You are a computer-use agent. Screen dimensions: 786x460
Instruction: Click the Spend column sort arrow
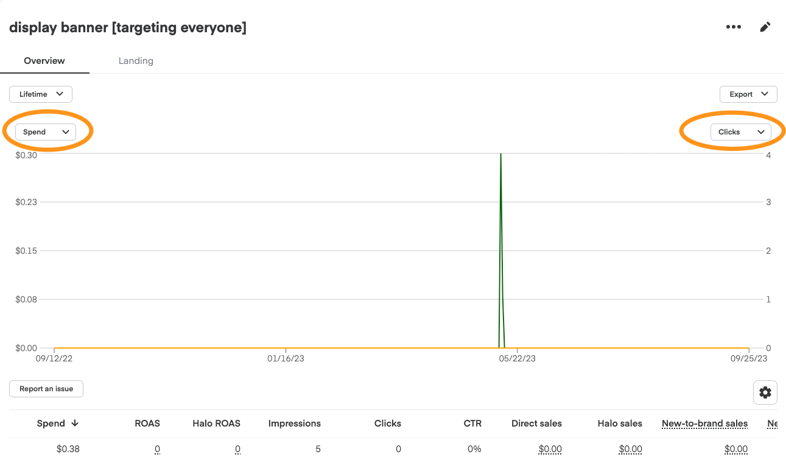75,423
